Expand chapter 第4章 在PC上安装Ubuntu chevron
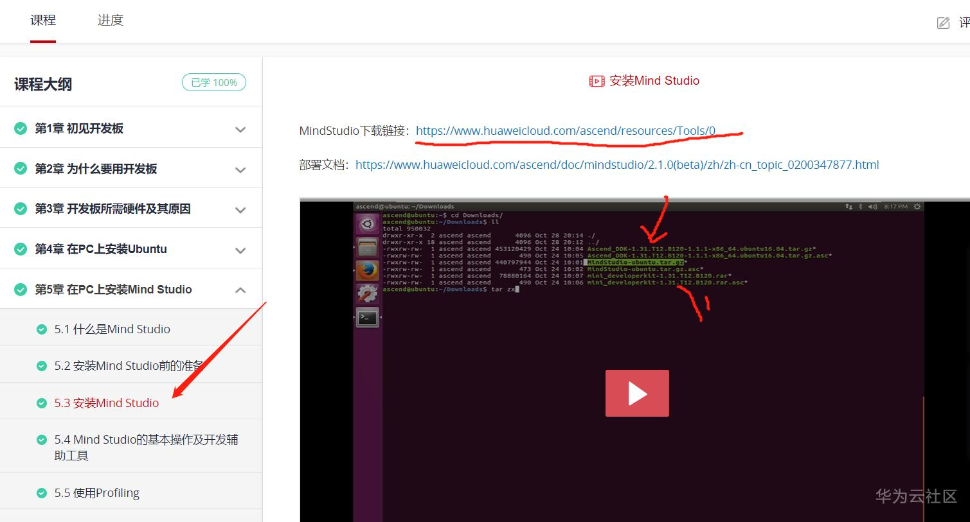 click(240, 250)
